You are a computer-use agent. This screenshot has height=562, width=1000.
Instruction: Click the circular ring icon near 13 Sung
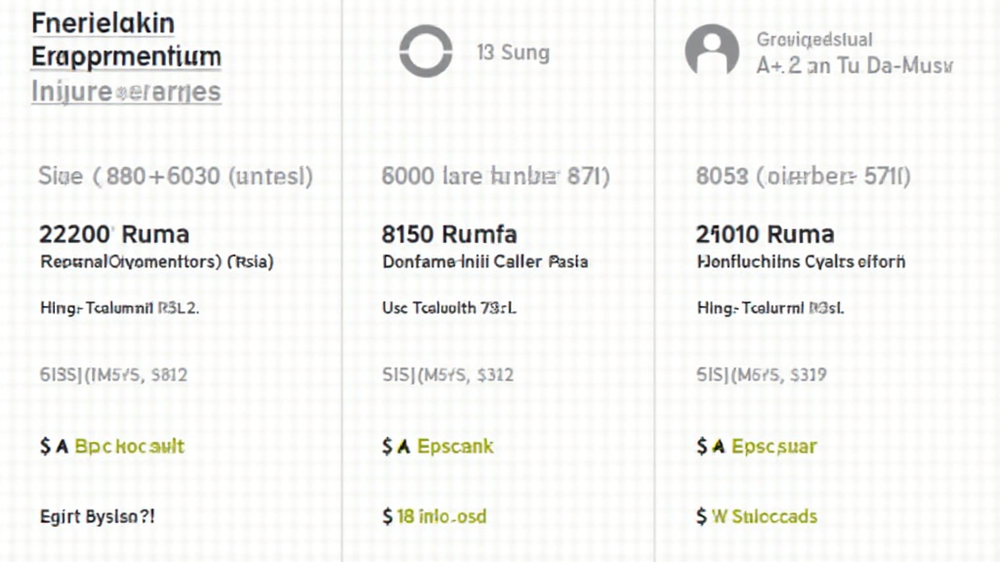coord(427,51)
